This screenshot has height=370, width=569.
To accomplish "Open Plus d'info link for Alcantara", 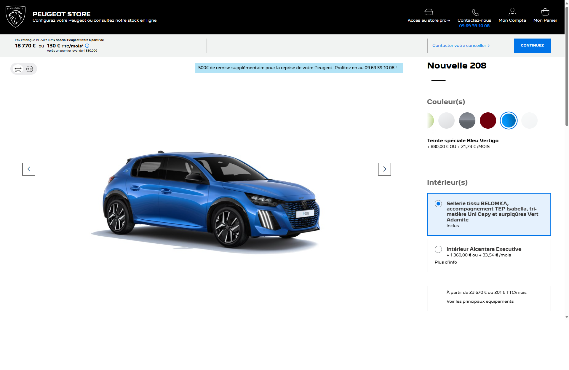I will point(445,262).
